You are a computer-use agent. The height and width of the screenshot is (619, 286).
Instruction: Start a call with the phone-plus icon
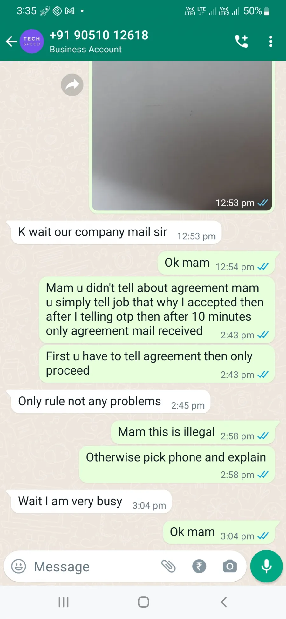click(x=242, y=41)
